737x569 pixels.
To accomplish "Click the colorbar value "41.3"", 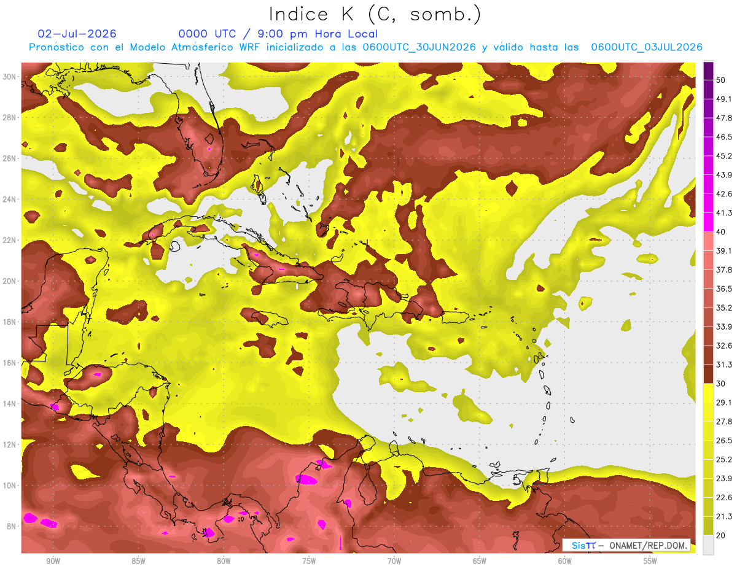I will pos(723,213).
